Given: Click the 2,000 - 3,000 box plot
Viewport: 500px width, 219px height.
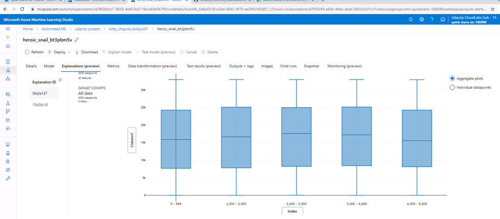Looking at the screenshot, I should (296, 137).
